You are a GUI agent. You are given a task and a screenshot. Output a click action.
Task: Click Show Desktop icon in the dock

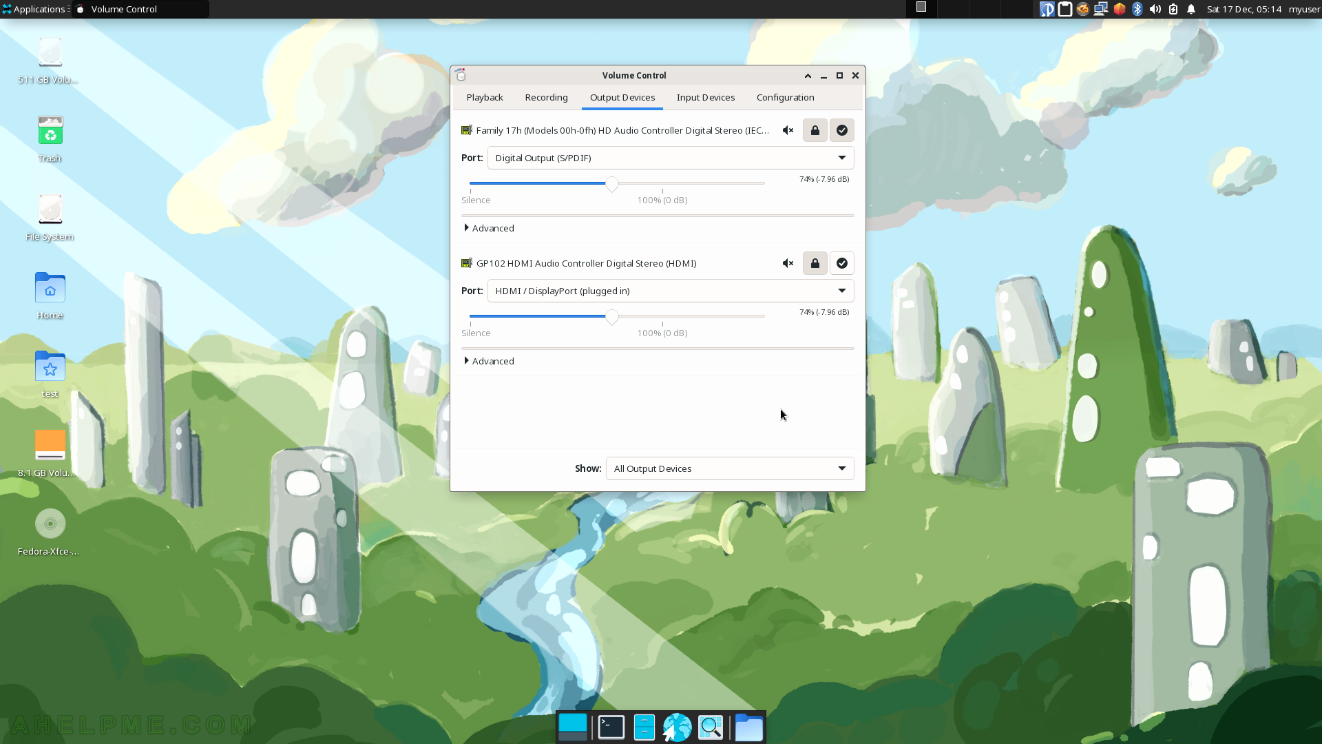573,727
